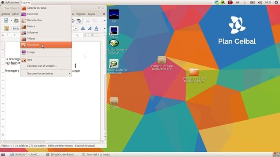Click Español (Uruguay) language in status bar
Screen dimensions: 280x157
pos(85,146)
